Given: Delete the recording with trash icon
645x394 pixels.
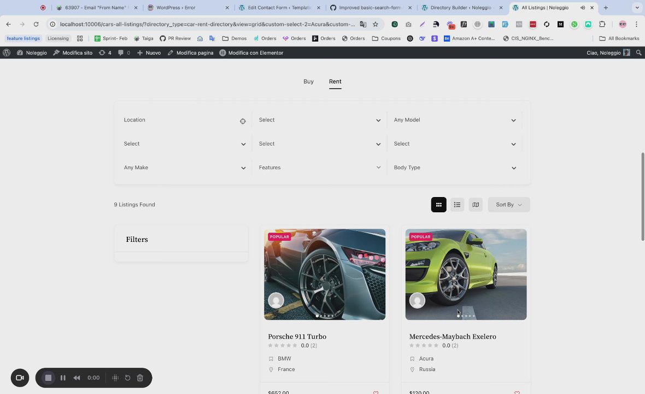Looking at the screenshot, I should (x=140, y=378).
